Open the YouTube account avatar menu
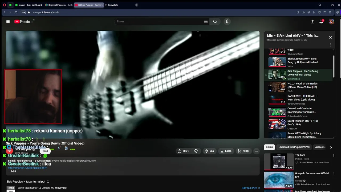341x192 pixels. click(331, 22)
